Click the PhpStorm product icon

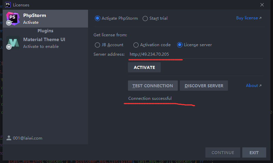point(13,18)
